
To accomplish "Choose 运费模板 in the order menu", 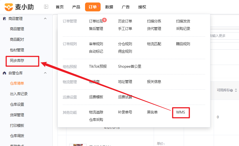I will pyautogui.click(x=96, y=97).
